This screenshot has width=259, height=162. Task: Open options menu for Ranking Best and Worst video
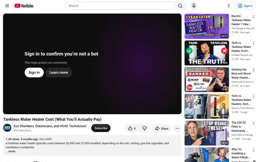click(x=254, y=70)
